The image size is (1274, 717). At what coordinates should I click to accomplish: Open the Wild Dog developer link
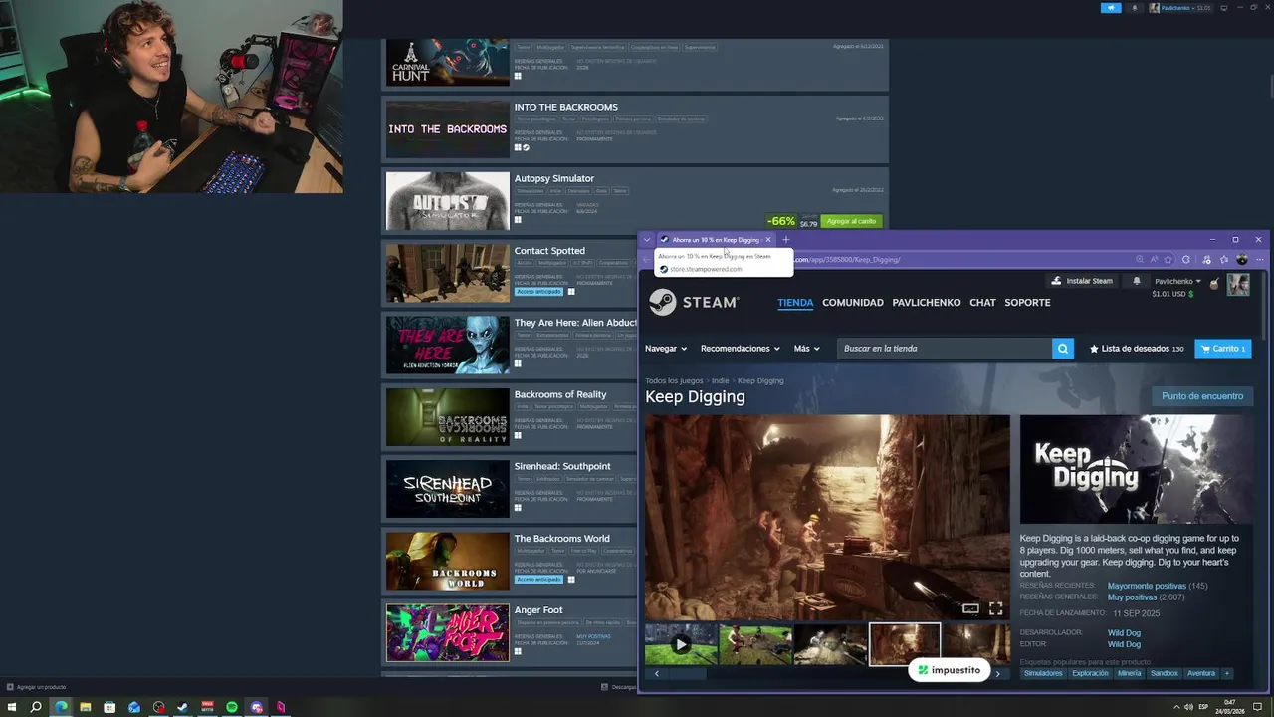(x=1124, y=633)
